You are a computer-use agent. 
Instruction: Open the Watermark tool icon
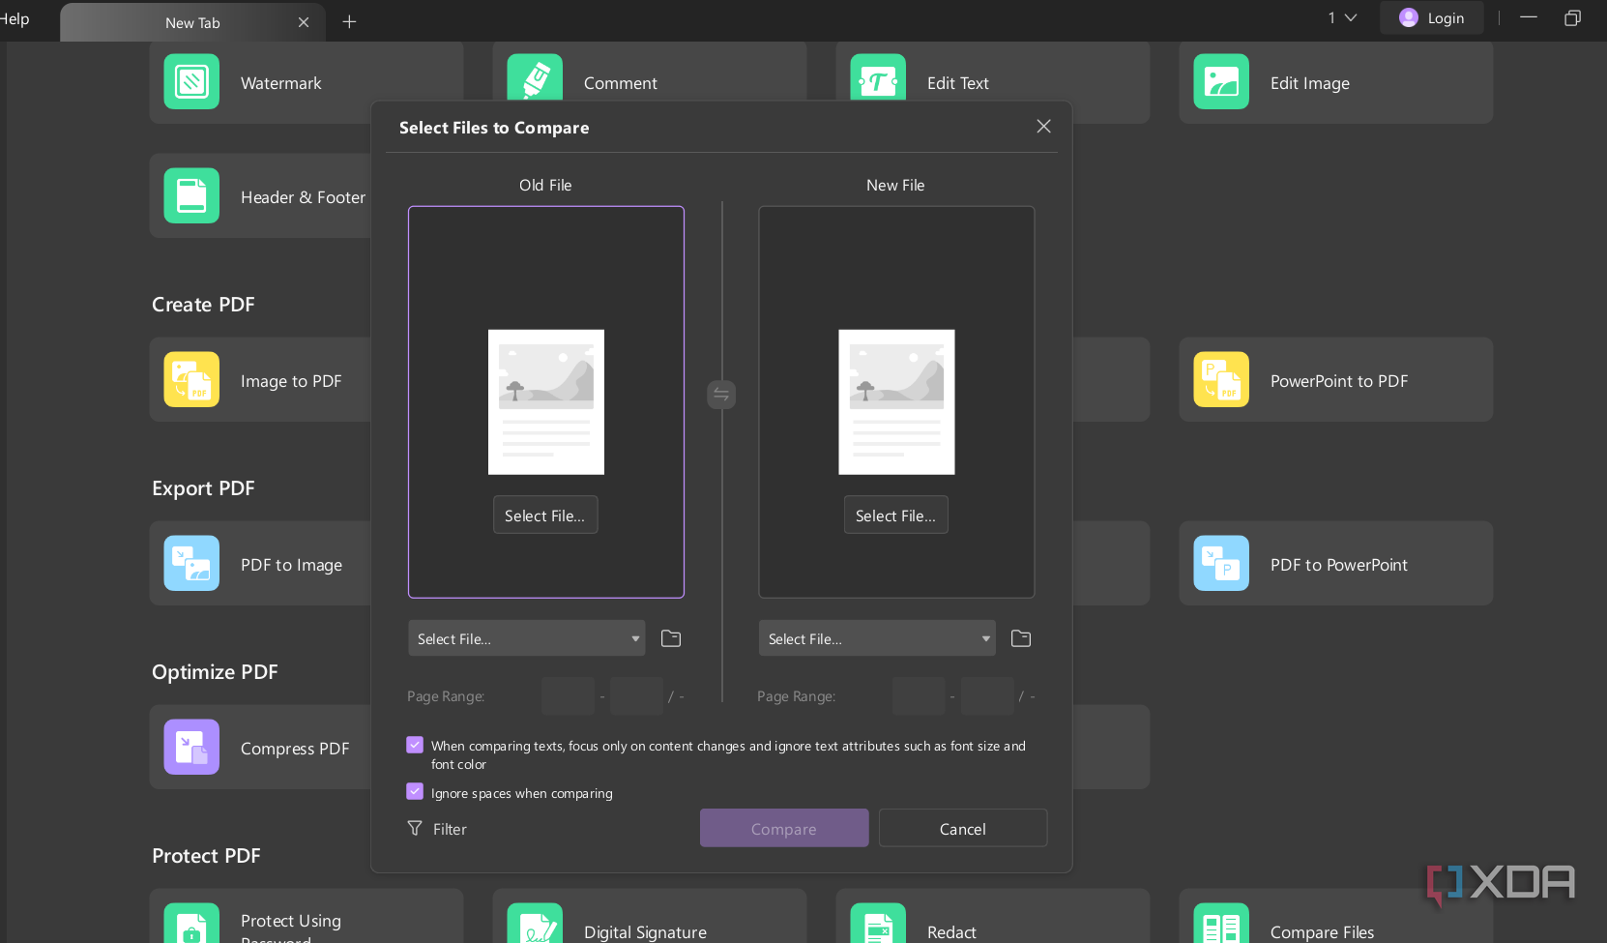point(191,81)
